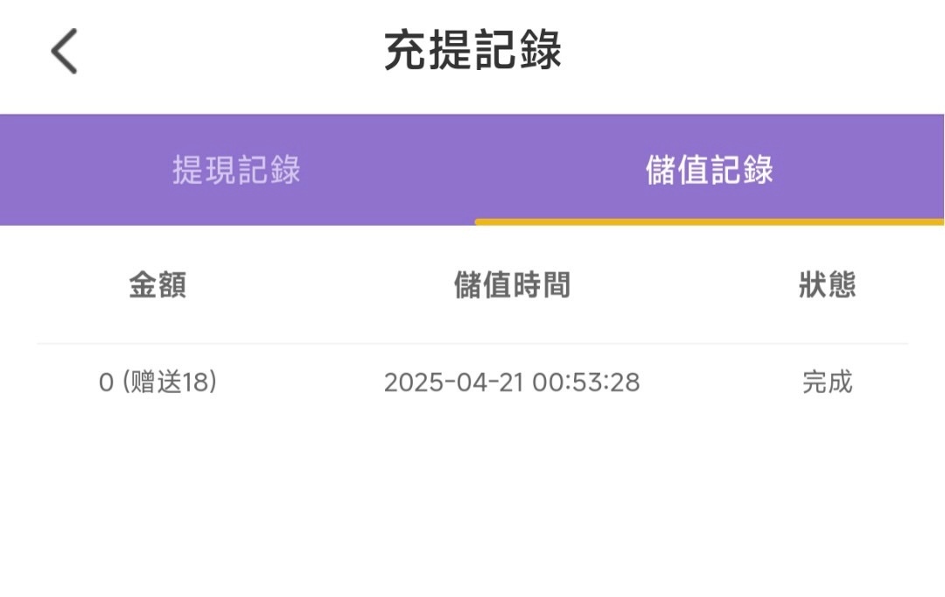Click the divider line below column headers
The width and height of the screenshot is (945, 597).
(x=472, y=344)
